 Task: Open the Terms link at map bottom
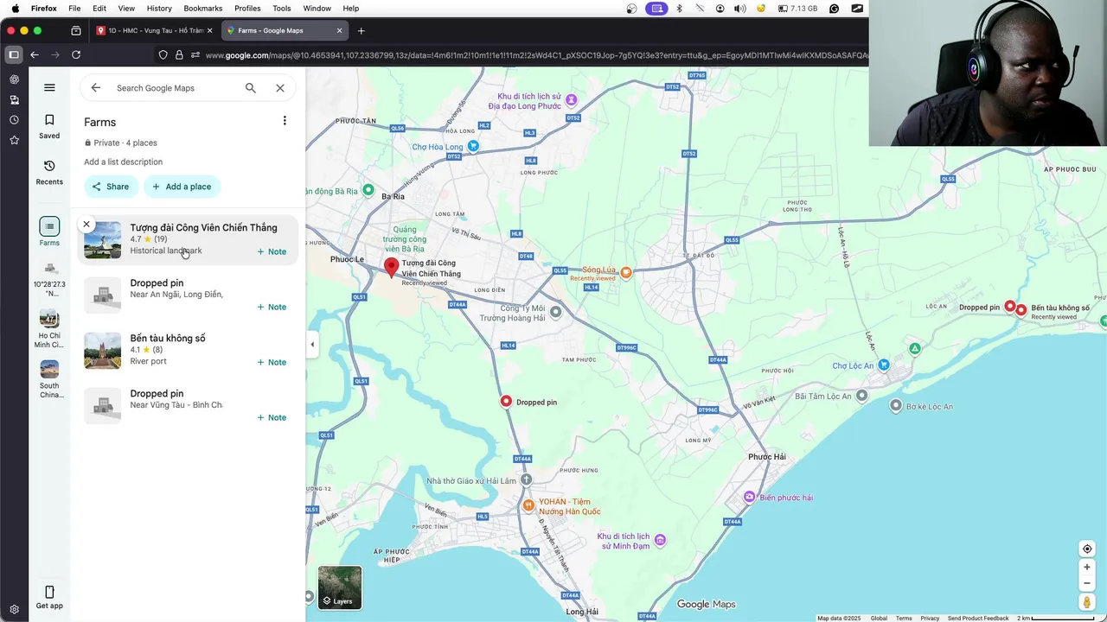click(x=904, y=618)
